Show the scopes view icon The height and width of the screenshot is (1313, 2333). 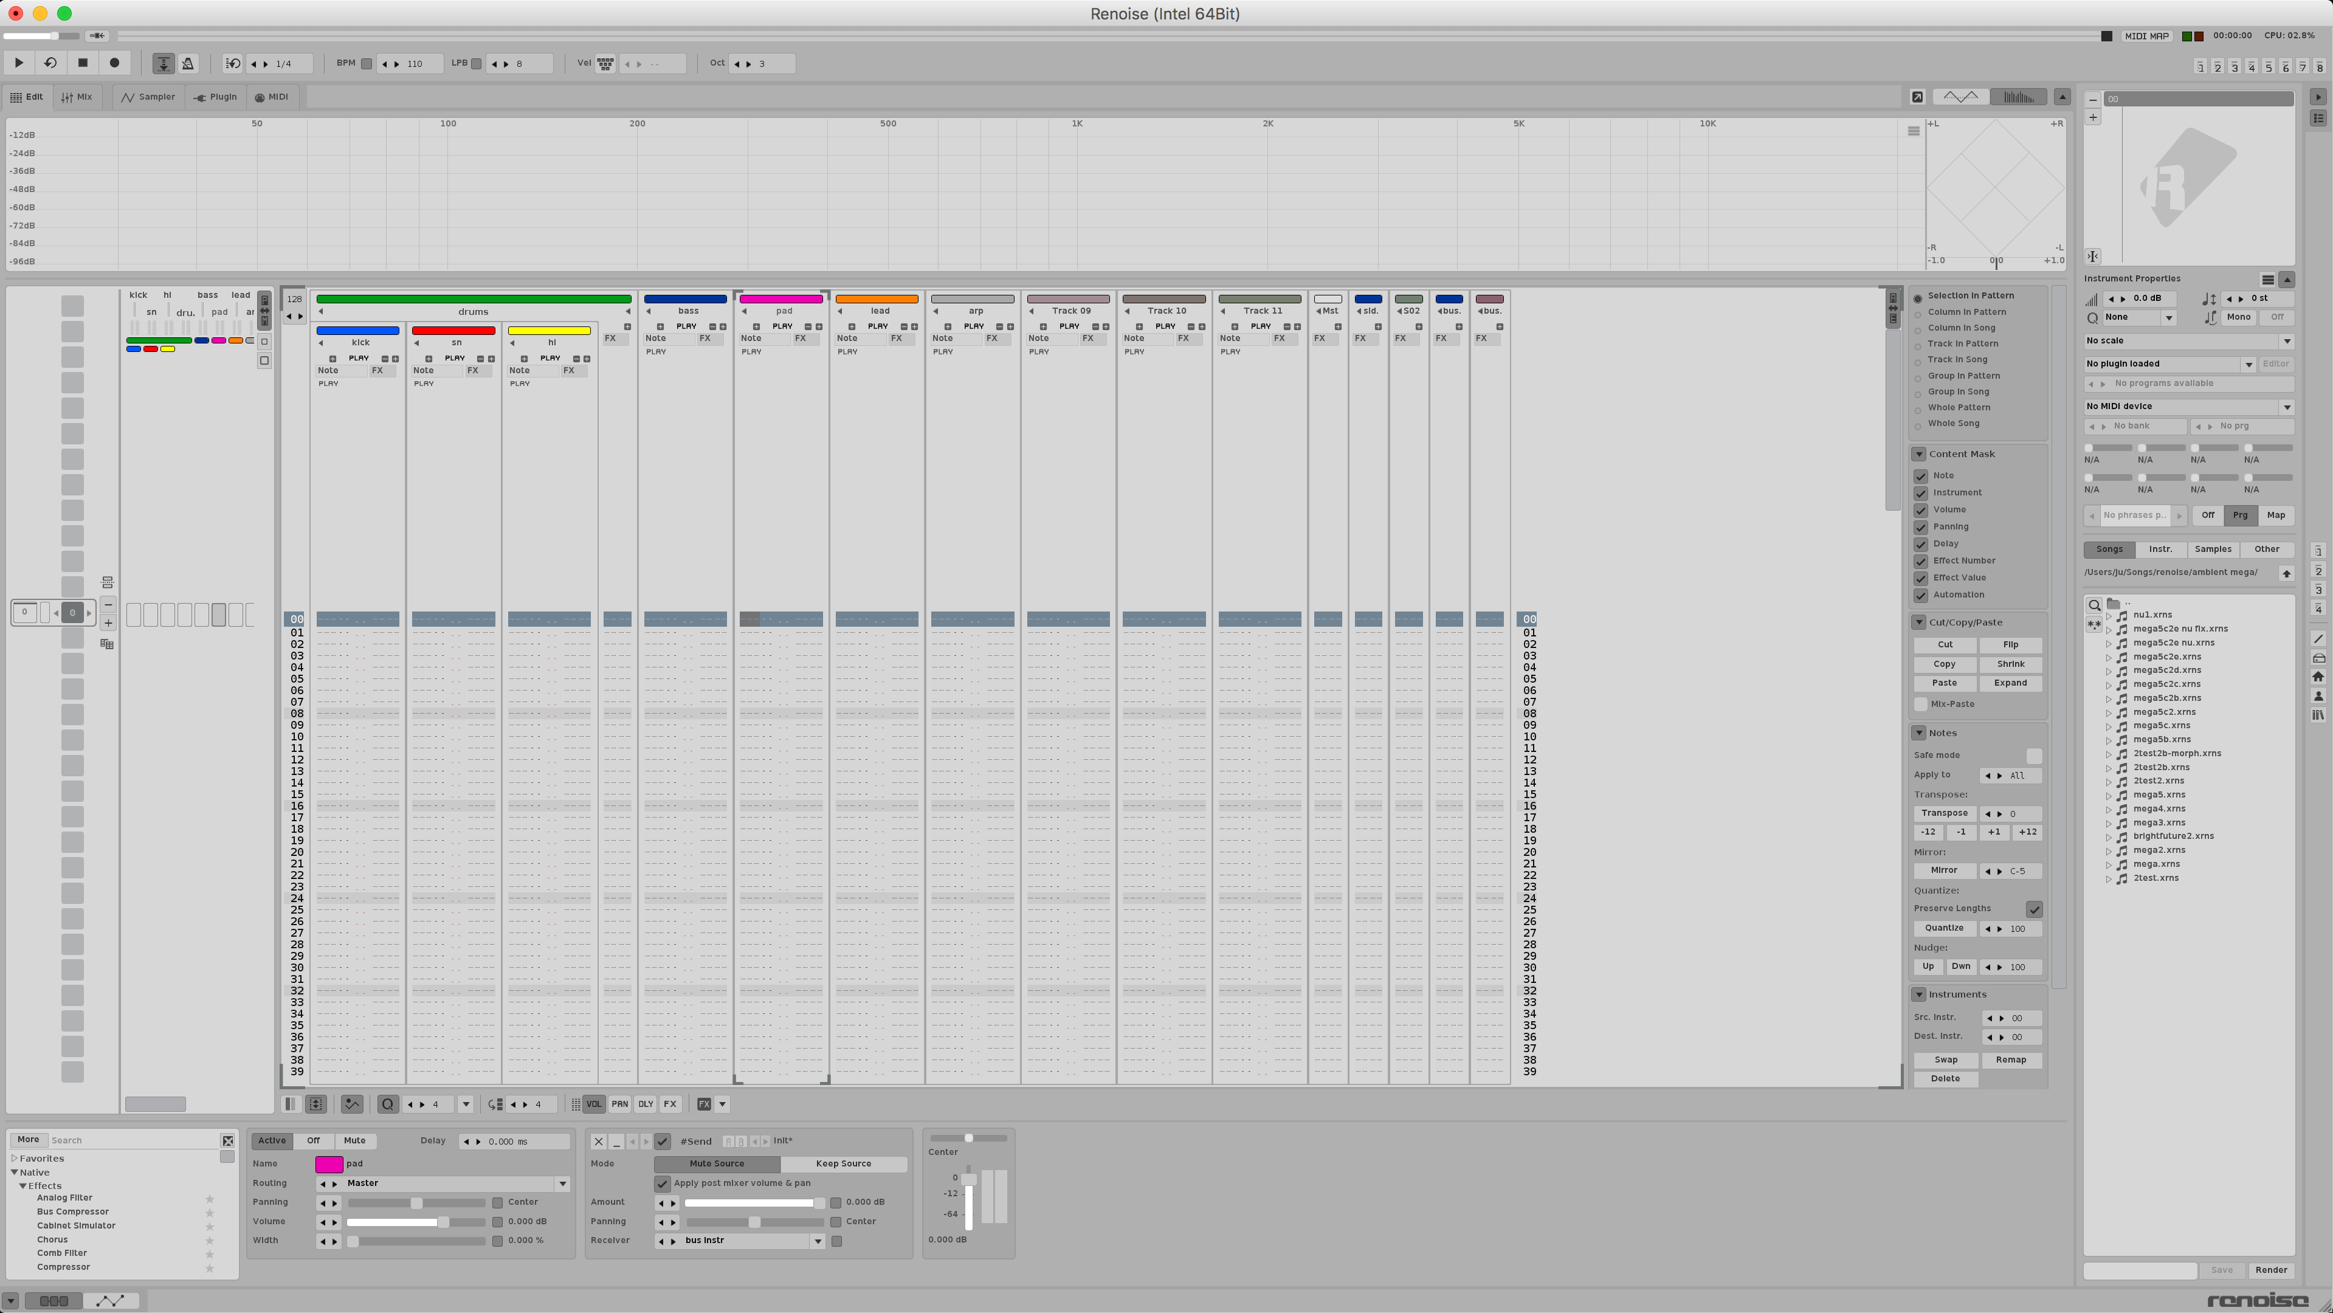(x=1961, y=97)
